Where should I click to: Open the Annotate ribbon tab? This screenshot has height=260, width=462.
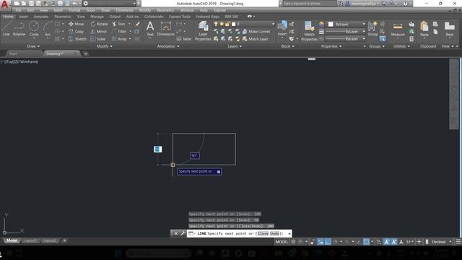pos(40,17)
